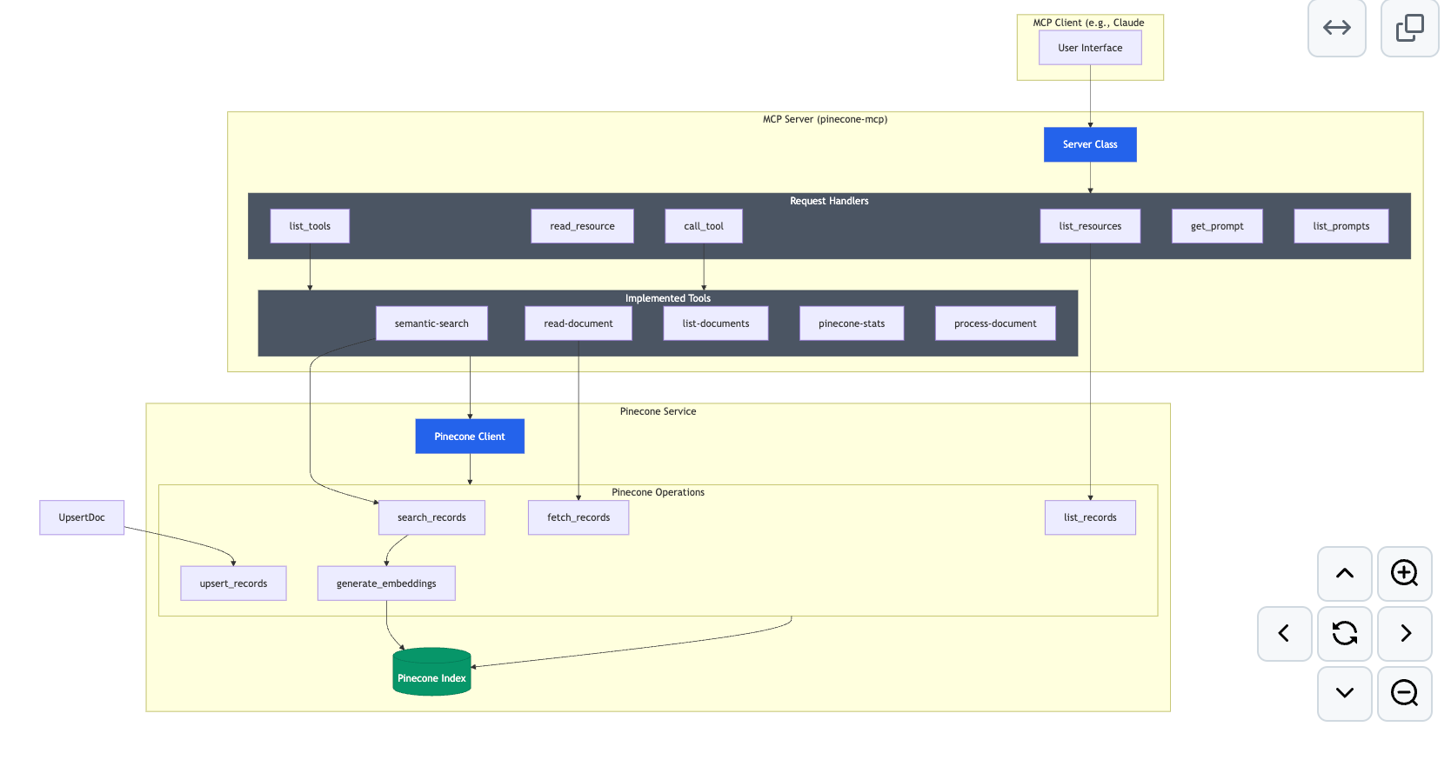
Task: Click the UpsertDoc node
Action: (x=82, y=517)
